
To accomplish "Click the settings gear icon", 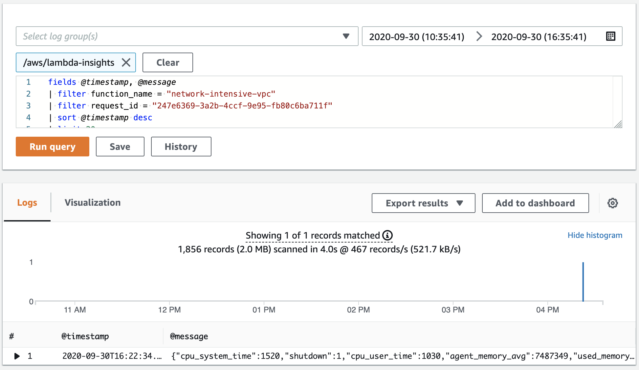I will pyautogui.click(x=613, y=203).
